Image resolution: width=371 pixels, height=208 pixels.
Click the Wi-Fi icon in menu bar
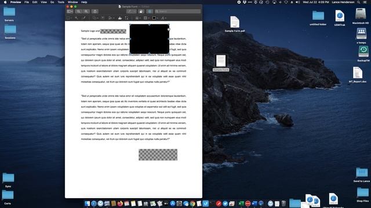tap(286, 2)
